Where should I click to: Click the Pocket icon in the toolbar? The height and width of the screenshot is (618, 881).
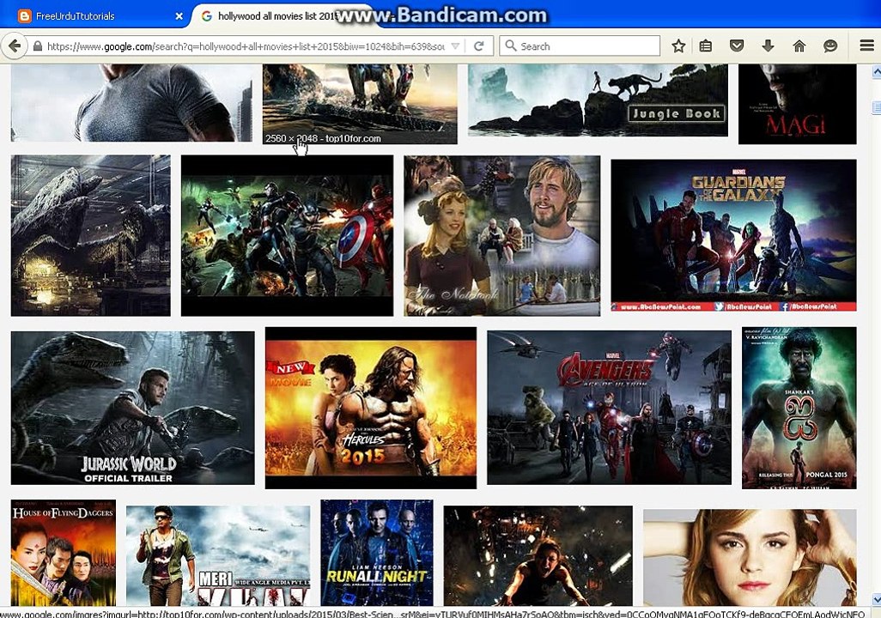tap(737, 46)
